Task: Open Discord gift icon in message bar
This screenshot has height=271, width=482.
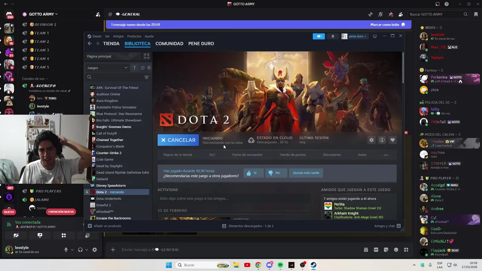Action: 366,250
